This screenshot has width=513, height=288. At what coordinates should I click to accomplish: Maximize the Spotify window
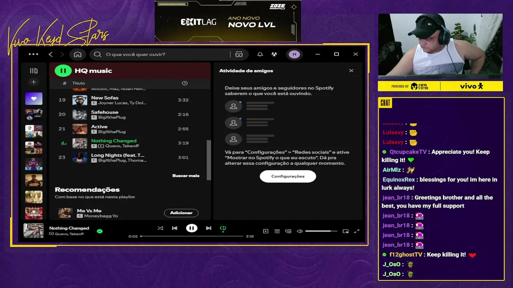337,54
